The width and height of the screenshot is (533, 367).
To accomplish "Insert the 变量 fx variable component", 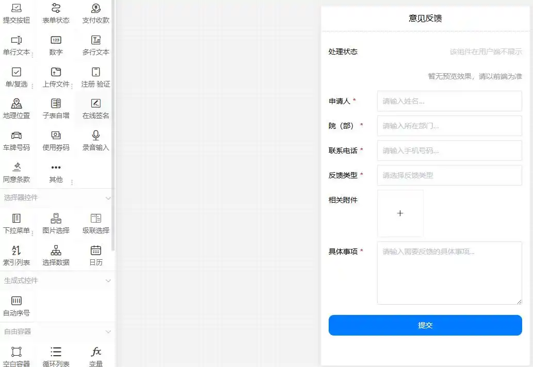I will tap(96, 357).
